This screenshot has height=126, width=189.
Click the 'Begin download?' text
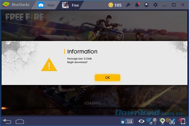[77, 62]
